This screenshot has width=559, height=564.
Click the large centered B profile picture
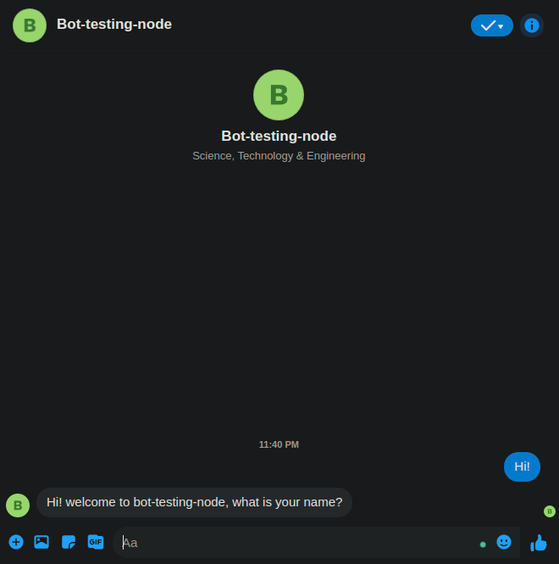[279, 95]
